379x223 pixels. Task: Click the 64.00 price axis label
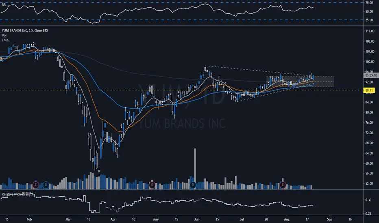click(370, 153)
